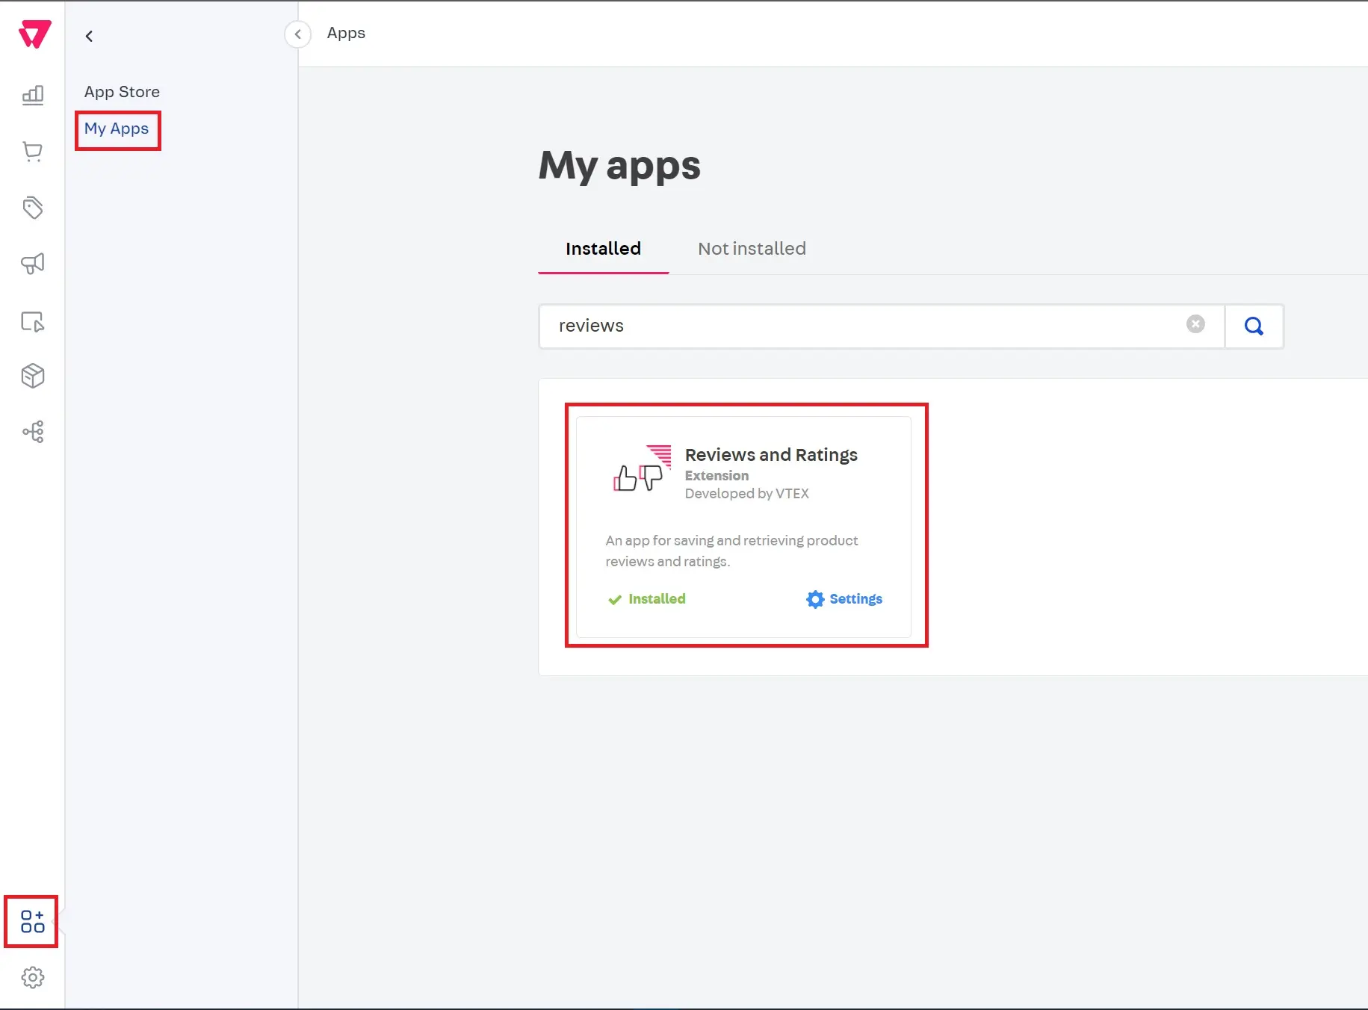Open admin settings via the gear icon
1368x1010 pixels.
(32, 977)
